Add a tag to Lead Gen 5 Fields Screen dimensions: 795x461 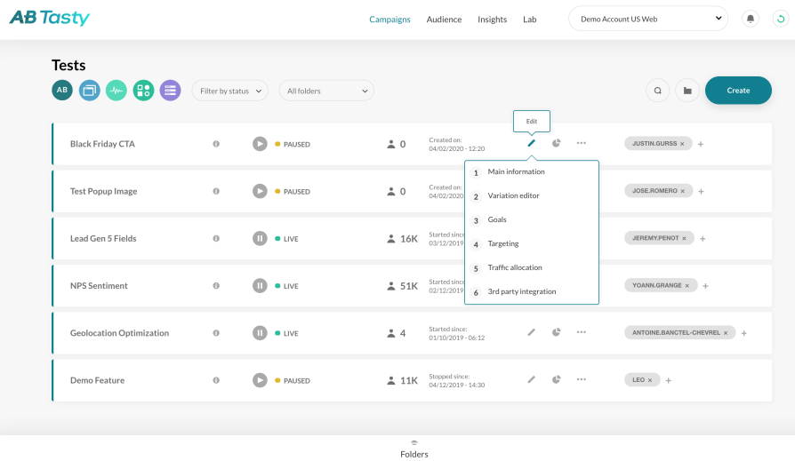[703, 239]
